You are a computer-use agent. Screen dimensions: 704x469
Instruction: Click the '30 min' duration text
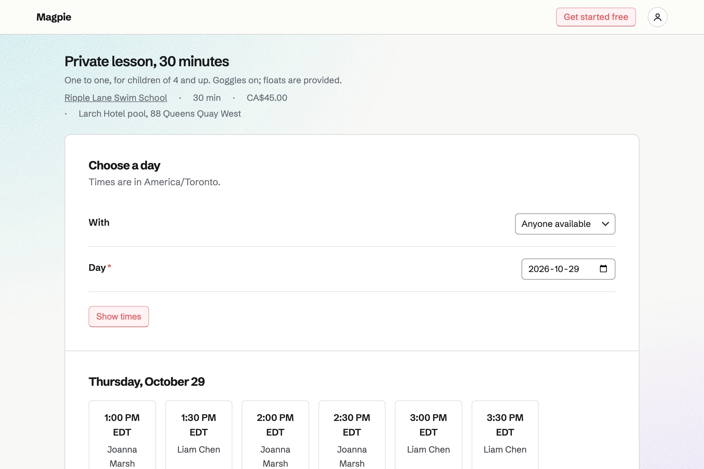pyautogui.click(x=207, y=98)
